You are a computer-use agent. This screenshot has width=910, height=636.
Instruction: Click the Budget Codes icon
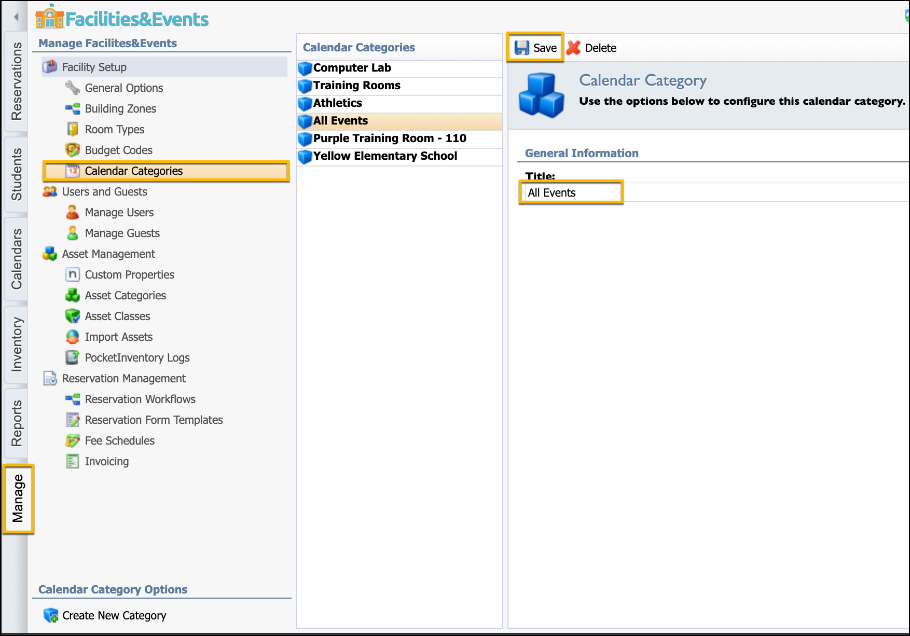pyautogui.click(x=73, y=150)
